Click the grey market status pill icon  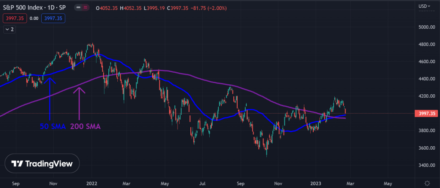point(79,8)
